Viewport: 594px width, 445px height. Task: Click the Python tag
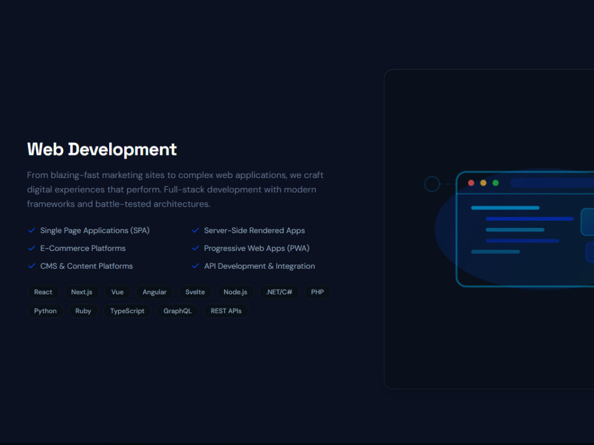[x=45, y=311]
